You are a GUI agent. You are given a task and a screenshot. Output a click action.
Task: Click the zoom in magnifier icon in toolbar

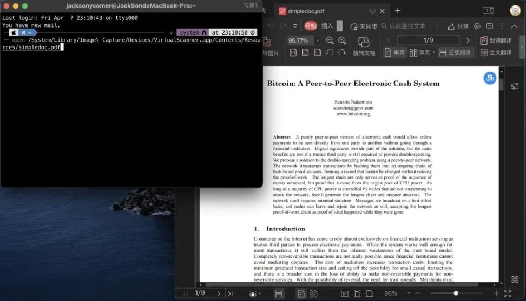[x=342, y=40]
